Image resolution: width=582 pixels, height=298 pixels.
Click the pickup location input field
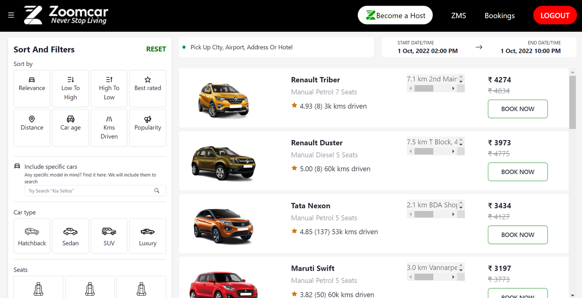coord(276,47)
